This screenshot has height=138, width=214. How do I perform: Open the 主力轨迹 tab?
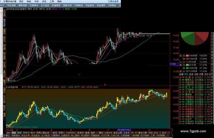(46, 135)
